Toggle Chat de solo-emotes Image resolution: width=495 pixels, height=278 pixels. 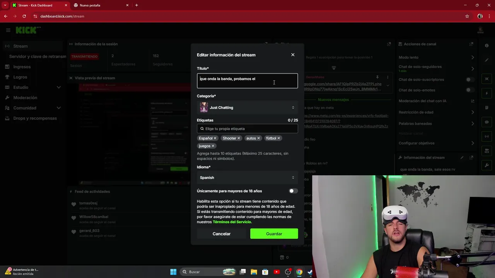pos(469,90)
